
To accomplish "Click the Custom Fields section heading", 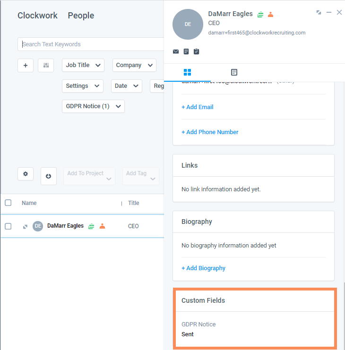I will click(x=203, y=300).
